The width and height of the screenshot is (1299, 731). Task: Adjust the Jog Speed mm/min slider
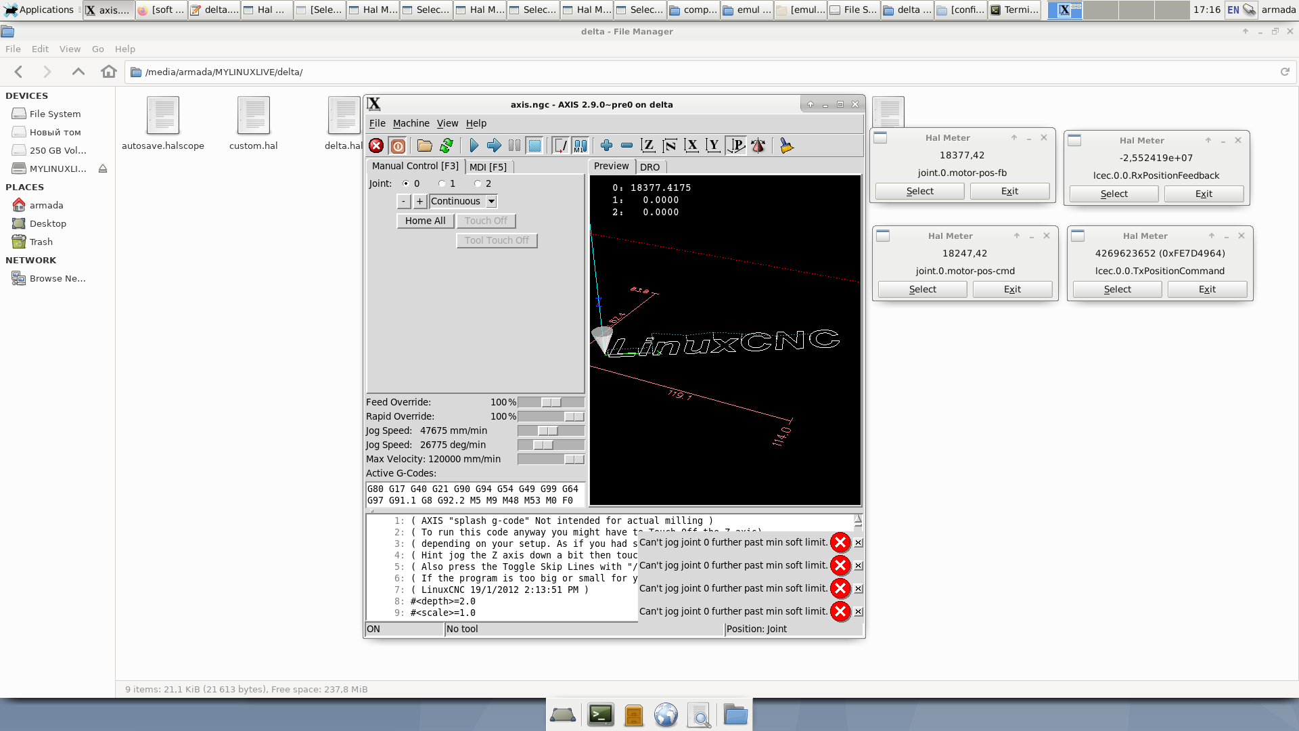[x=551, y=430]
